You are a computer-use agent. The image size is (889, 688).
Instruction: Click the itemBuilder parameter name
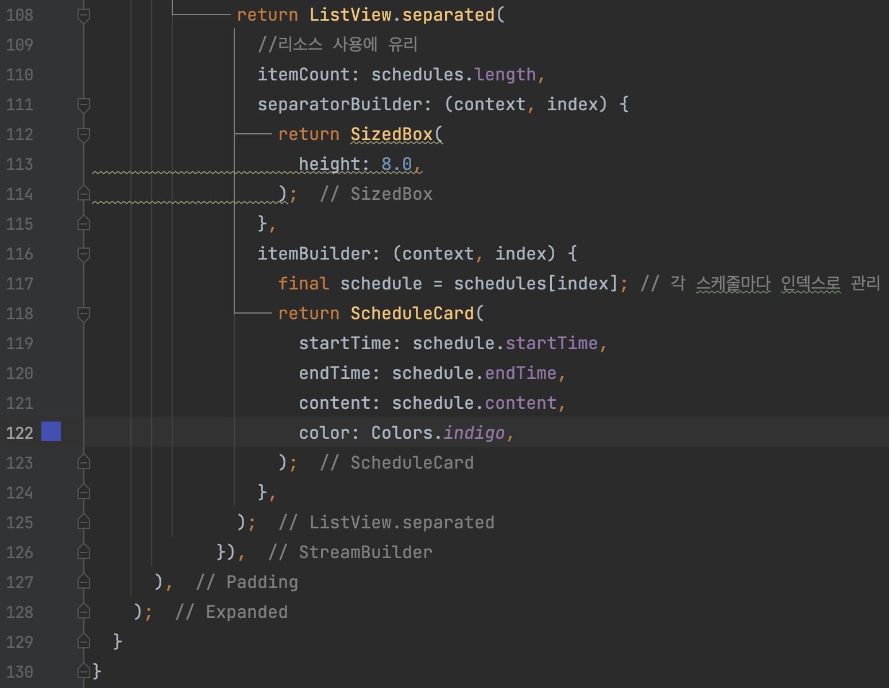click(314, 254)
